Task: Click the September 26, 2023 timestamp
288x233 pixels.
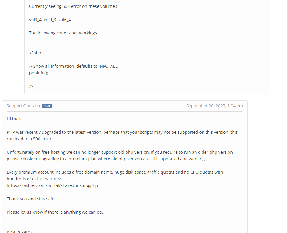Action: click(214, 106)
